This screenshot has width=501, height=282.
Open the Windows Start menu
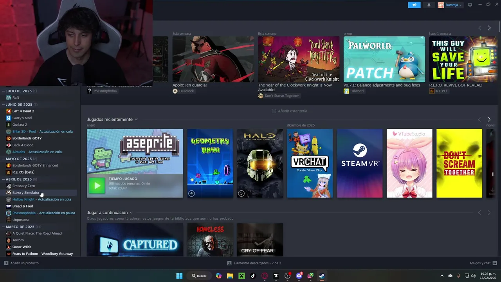point(179,276)
